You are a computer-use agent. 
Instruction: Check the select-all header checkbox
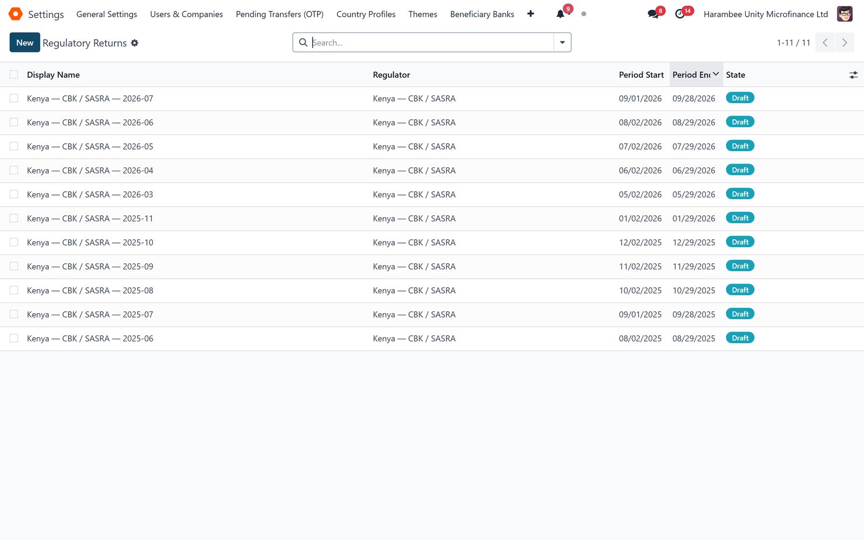pos(14,75)
